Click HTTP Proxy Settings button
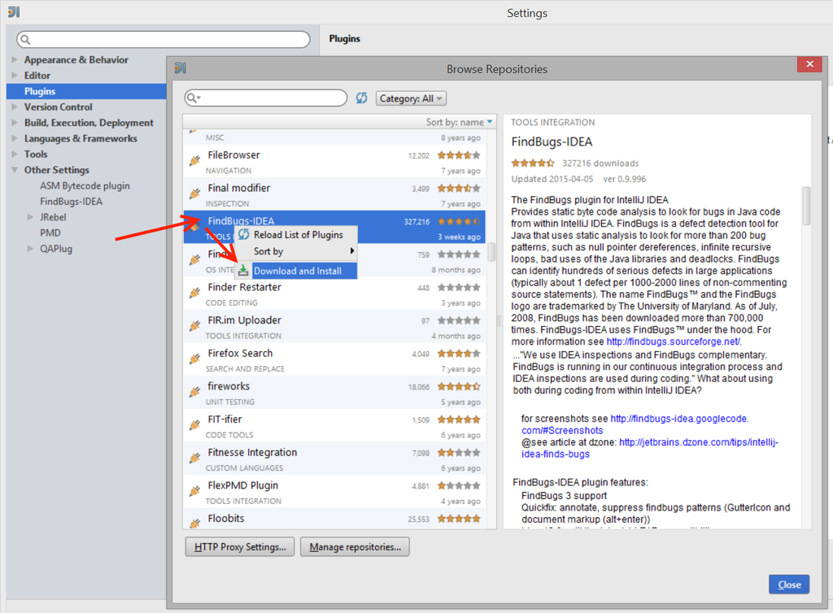Screen dimensions: 833x613 pos(240,546)
